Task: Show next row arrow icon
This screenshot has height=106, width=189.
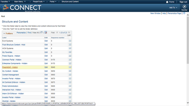Action: tap(69, 32)
